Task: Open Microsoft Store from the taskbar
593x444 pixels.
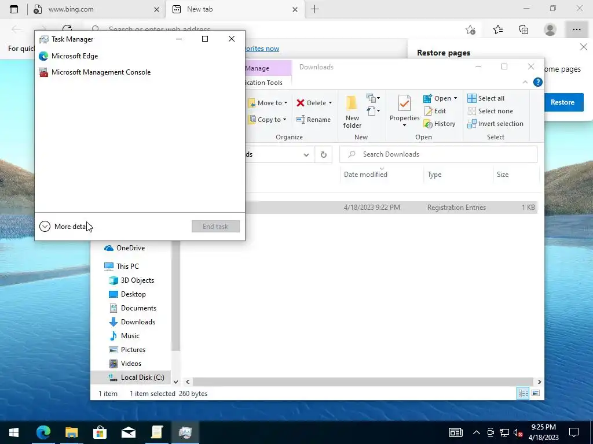Action: click(100, 432)
